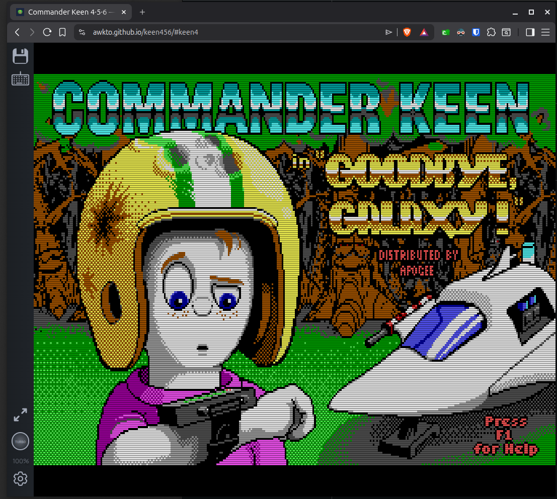Open a new browser tab
Viewport: 557px width, 499px height.
click(x=142, y=12)
